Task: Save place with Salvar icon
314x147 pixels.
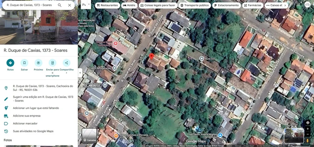Action: pyautogui.click(x=24, y=63)
